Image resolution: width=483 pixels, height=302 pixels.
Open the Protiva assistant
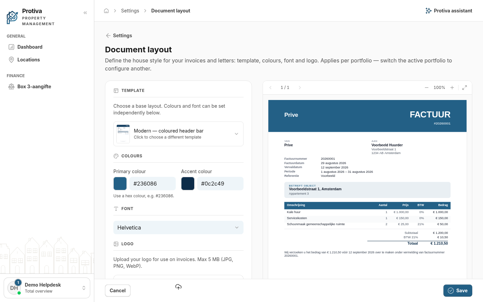pyautogui.click(x=448, y=11)
